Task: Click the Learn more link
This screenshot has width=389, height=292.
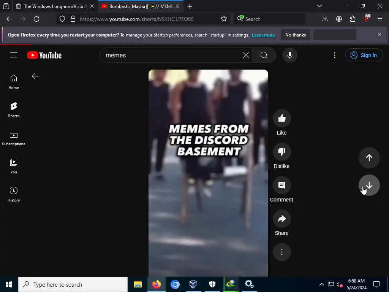Action: [x=263, y=35]
